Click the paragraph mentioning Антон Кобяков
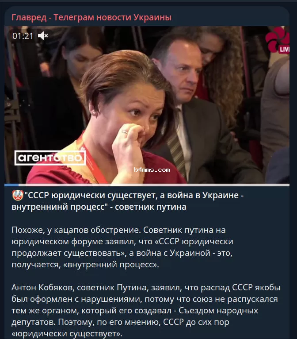The image size is (297, 339). pos(146,311)
